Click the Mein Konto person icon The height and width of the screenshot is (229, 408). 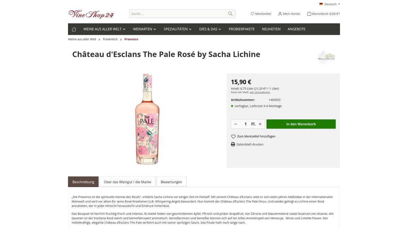(279, 14)
